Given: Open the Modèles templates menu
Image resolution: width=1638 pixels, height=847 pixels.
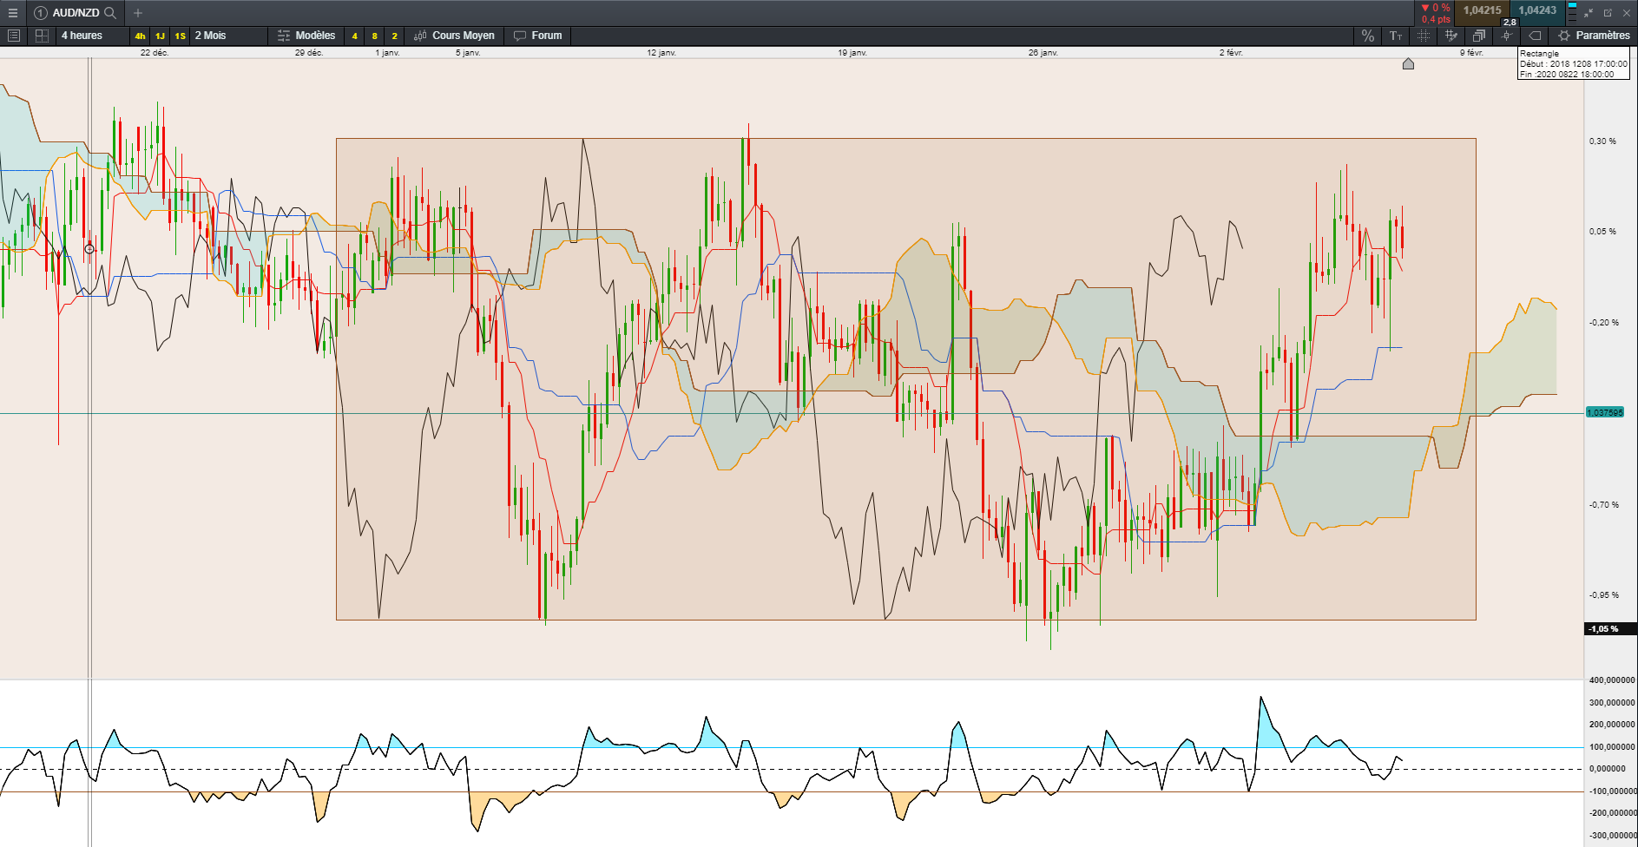Looking at the screenshot, I should point(306,36).
